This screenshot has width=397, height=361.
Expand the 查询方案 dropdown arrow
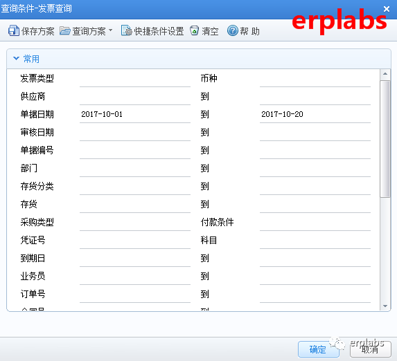(110, 30)
